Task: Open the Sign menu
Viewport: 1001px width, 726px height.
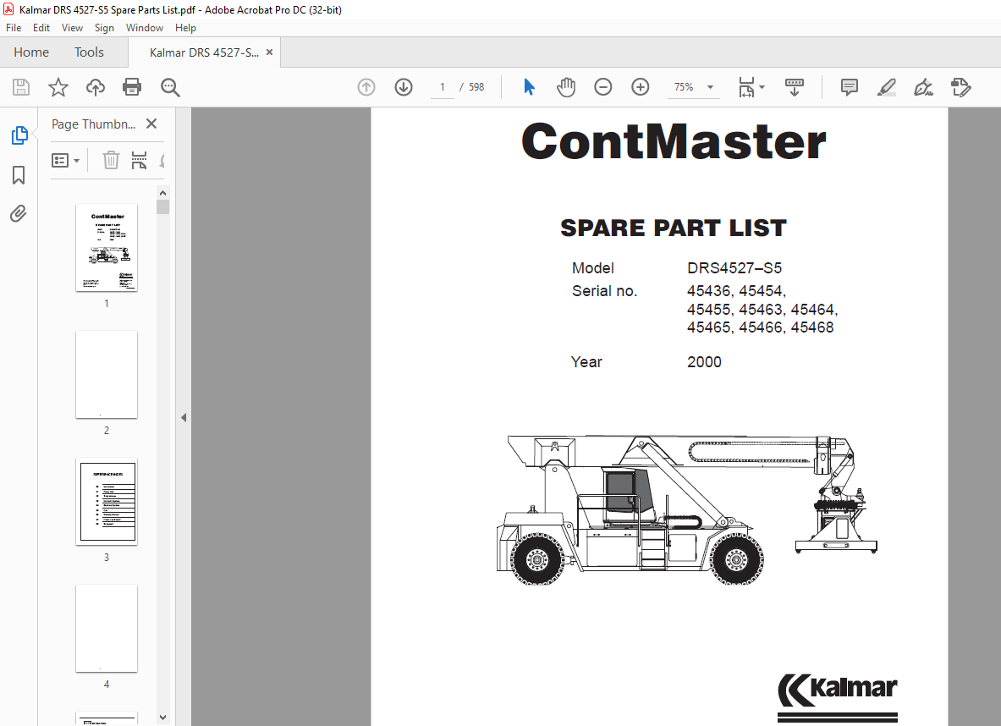Action: (104, 27)
